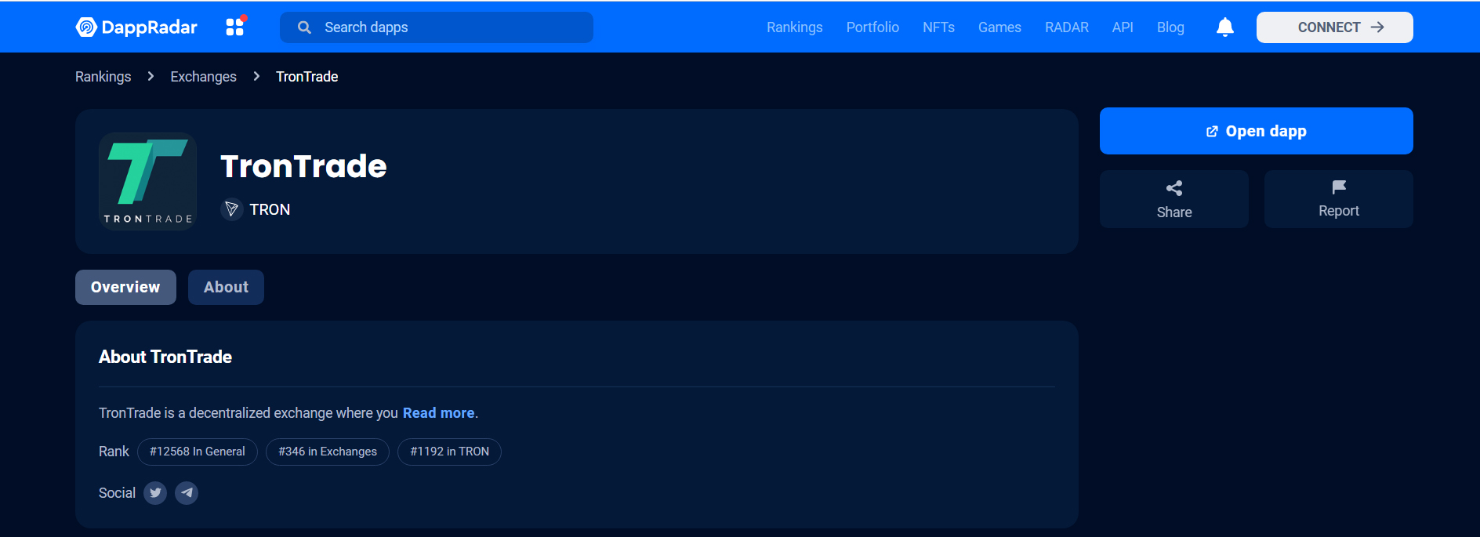Click the TronTrade title heading
The height and width of the screenshot is (537, 1480).
(304, 166)
